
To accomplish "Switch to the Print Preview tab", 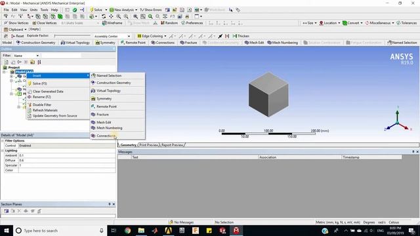I will pos(149,145).
